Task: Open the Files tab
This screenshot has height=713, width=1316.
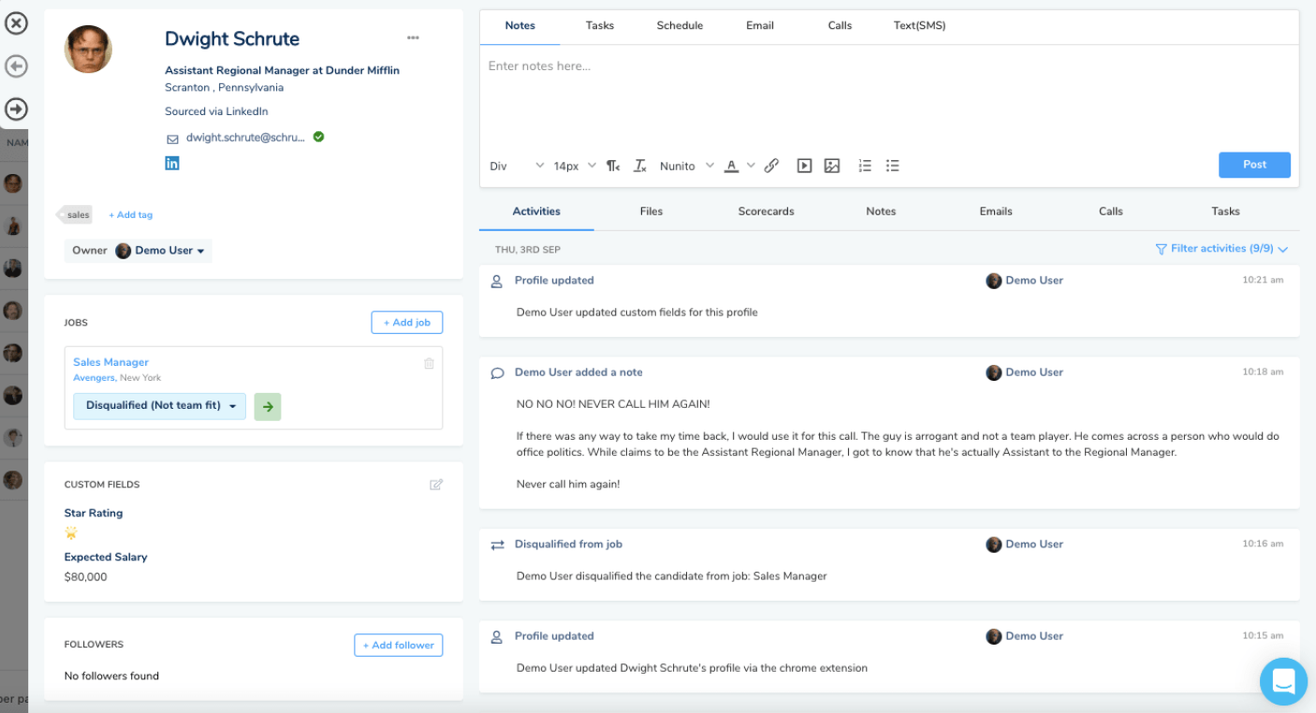Action: click(651, 211)
